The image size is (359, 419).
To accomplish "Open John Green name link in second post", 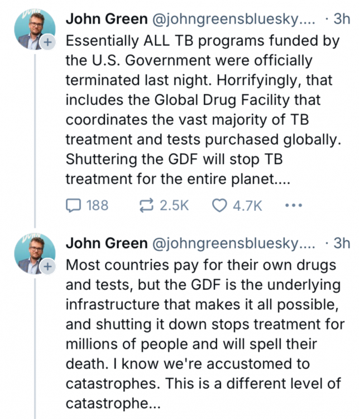I will pyautogui.click(x=103, y=243).
